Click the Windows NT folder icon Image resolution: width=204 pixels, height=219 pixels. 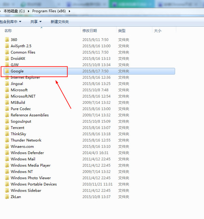(x=7, y=172)
